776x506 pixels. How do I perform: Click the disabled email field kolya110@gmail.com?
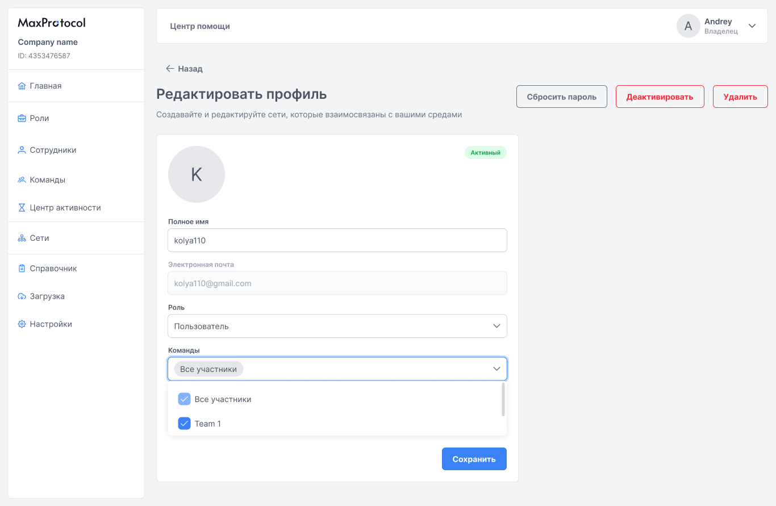(337, 283)
